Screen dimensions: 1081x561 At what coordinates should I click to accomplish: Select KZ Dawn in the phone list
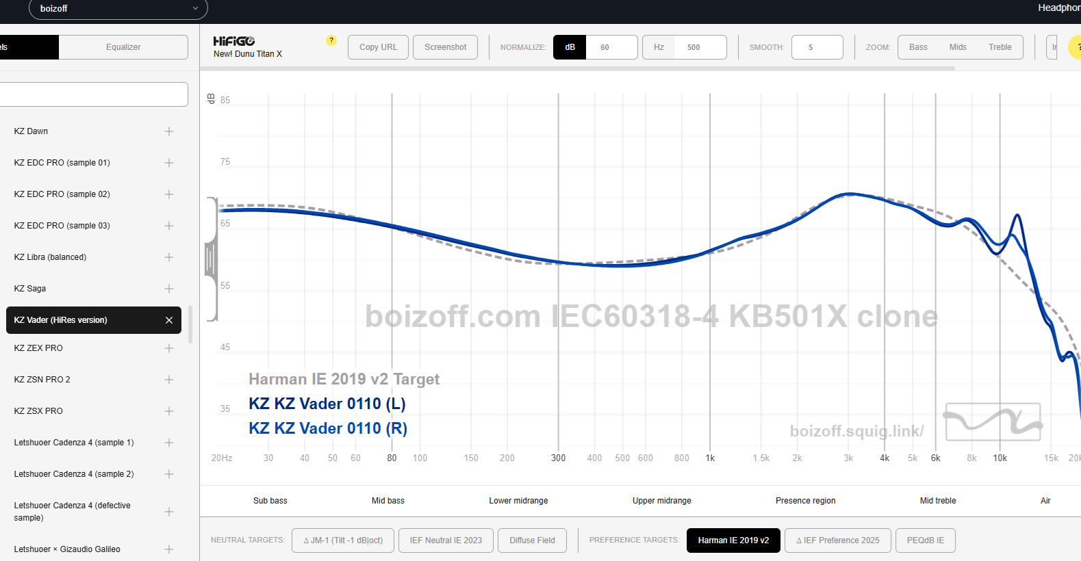pos(31,131)
